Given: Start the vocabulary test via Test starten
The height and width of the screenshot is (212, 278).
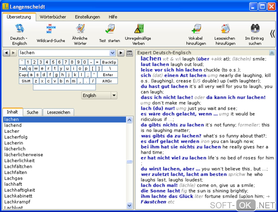Looking at the screenshot, I should coord(110,29).
